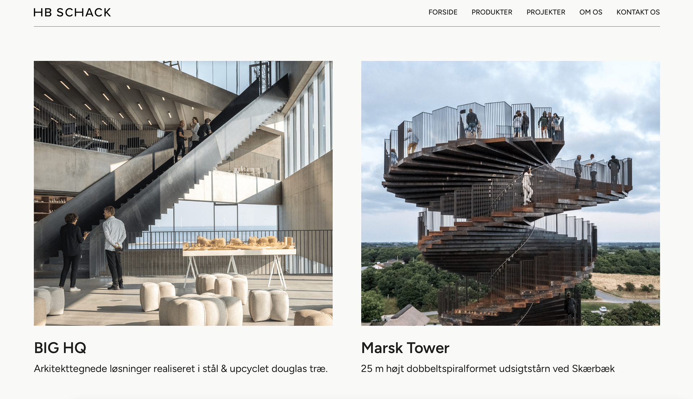693x399 pixels.
Task: Select OM OS in the navigation
Action: (591, 12)
